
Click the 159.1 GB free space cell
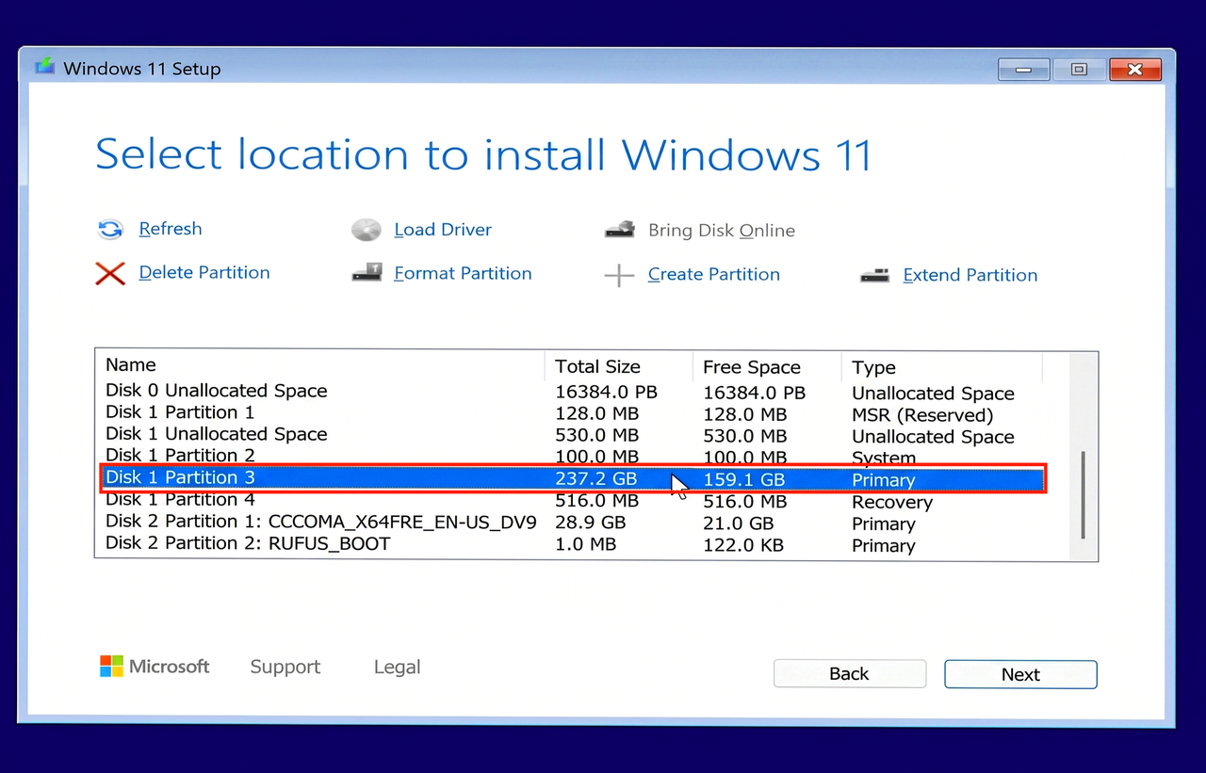[x=744, y=480]
